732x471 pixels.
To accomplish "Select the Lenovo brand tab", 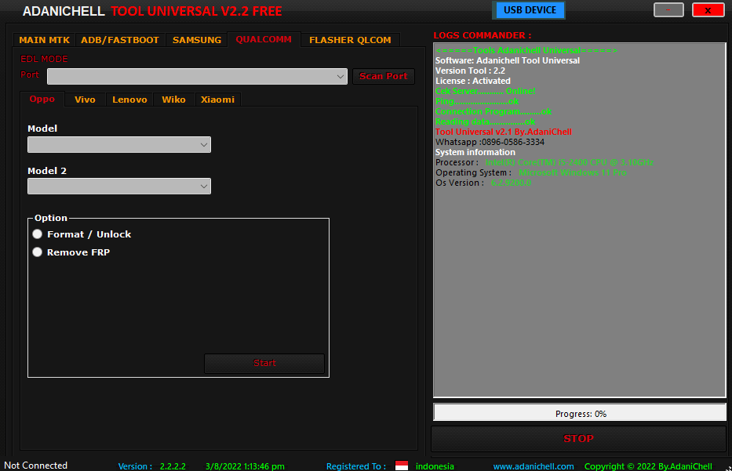I will [x=129, y=99].
